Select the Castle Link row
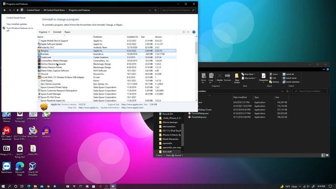Screen dimensions: 336x189 pyautogui.click(x=107, y=57)
